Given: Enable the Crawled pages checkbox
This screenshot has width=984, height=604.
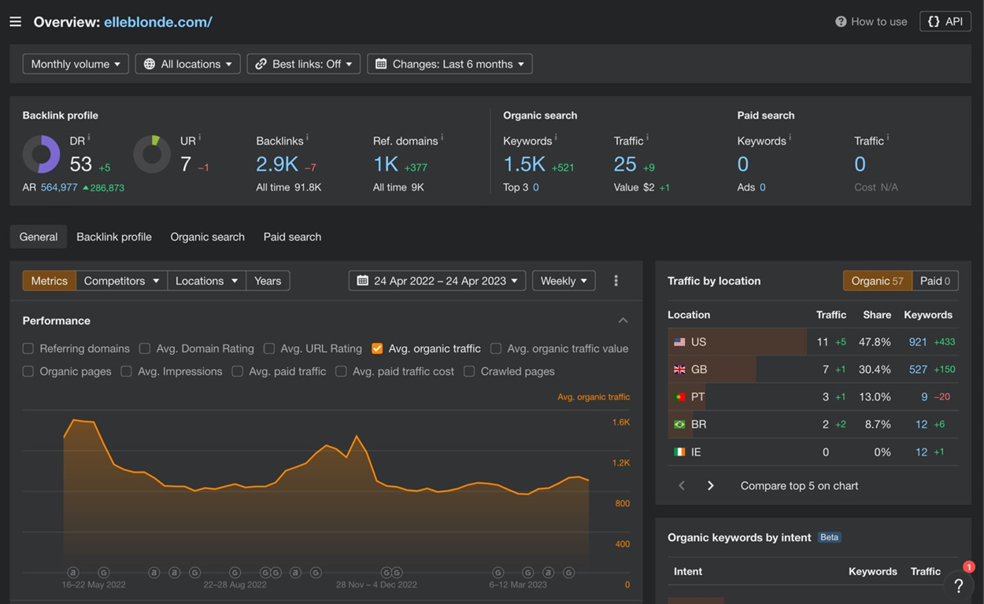Looking at the screenshot, I should (x=469, y=371).
